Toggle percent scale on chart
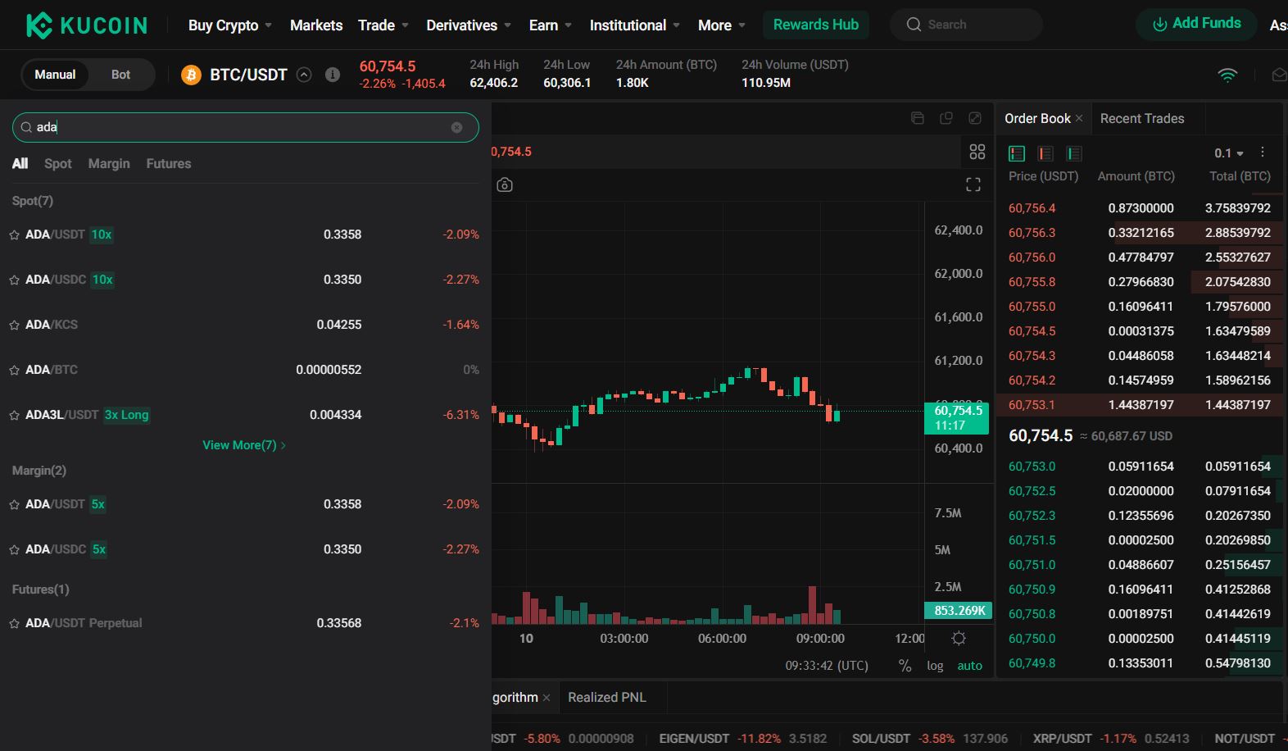Screen dimensions: 1288x751 (x=905, y=666)
